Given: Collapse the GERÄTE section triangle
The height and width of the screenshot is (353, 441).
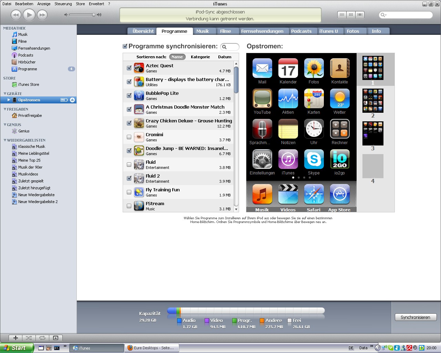Looking at the screenshot, I should click(5, 94).
